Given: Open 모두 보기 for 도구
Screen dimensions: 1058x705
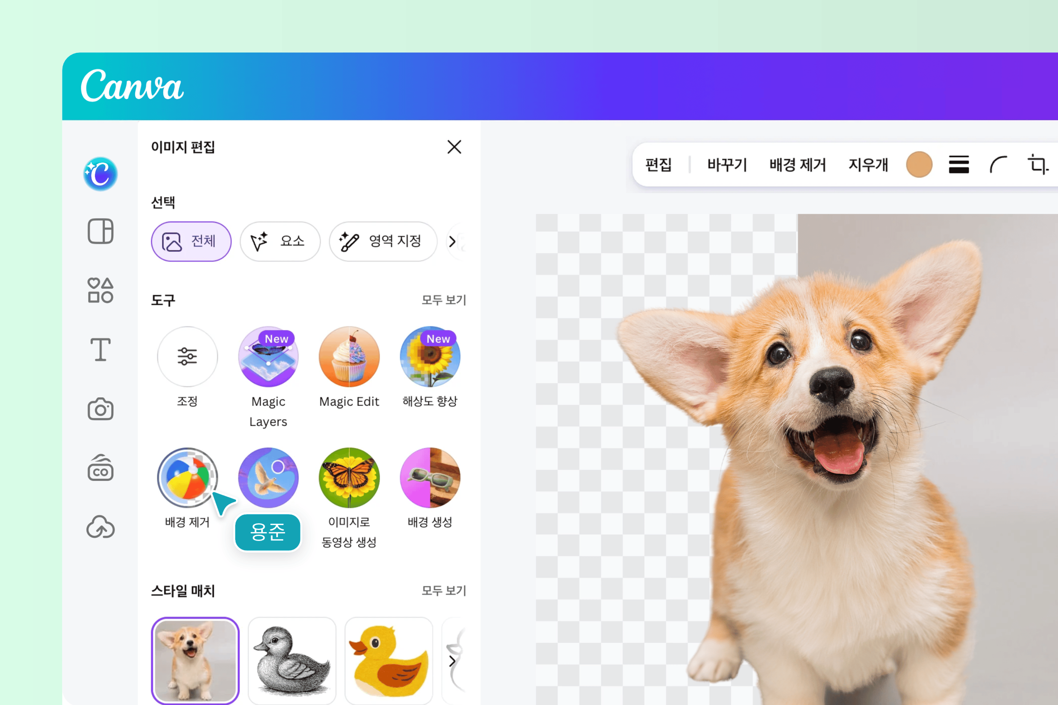Looking at the screenshot, I should 443,300.
